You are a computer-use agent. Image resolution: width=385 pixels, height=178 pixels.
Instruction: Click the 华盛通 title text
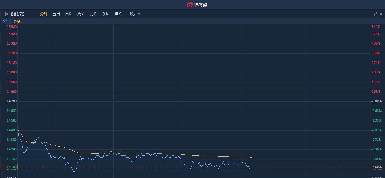(x=201, y=5)
